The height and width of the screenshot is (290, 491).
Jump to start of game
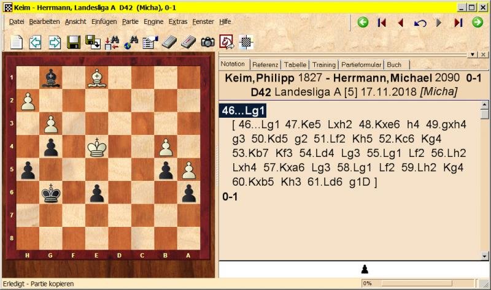(382, 23)
